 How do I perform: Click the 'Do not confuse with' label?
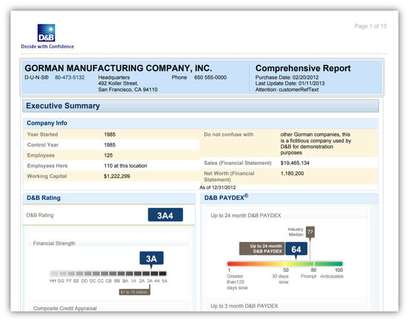[x=229, y=134]
